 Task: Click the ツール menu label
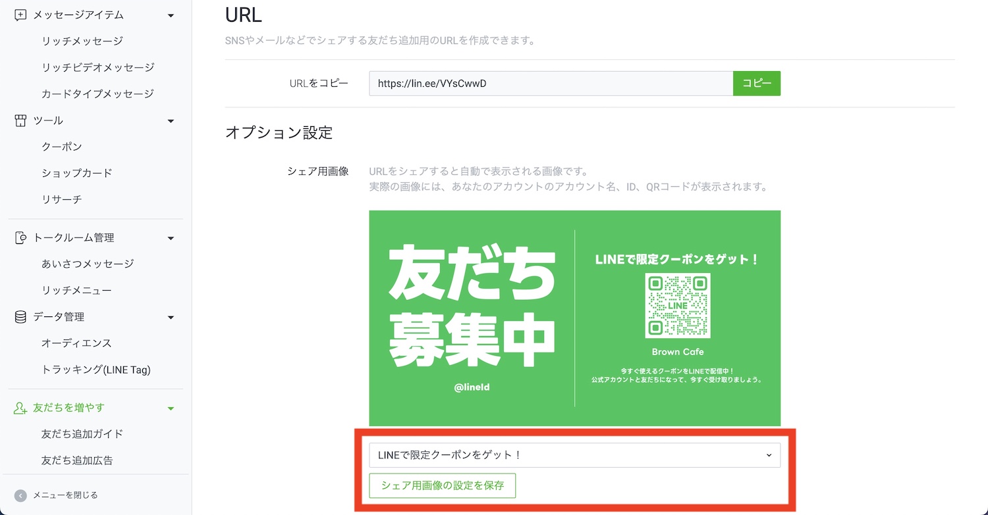[x=48, y=120]
